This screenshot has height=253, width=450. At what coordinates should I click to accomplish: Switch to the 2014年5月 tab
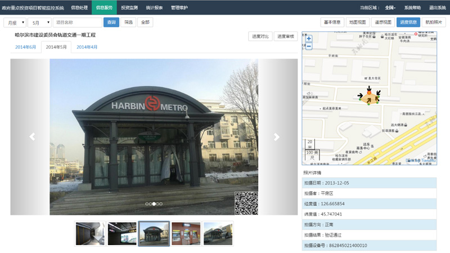(x=56, y=47)
